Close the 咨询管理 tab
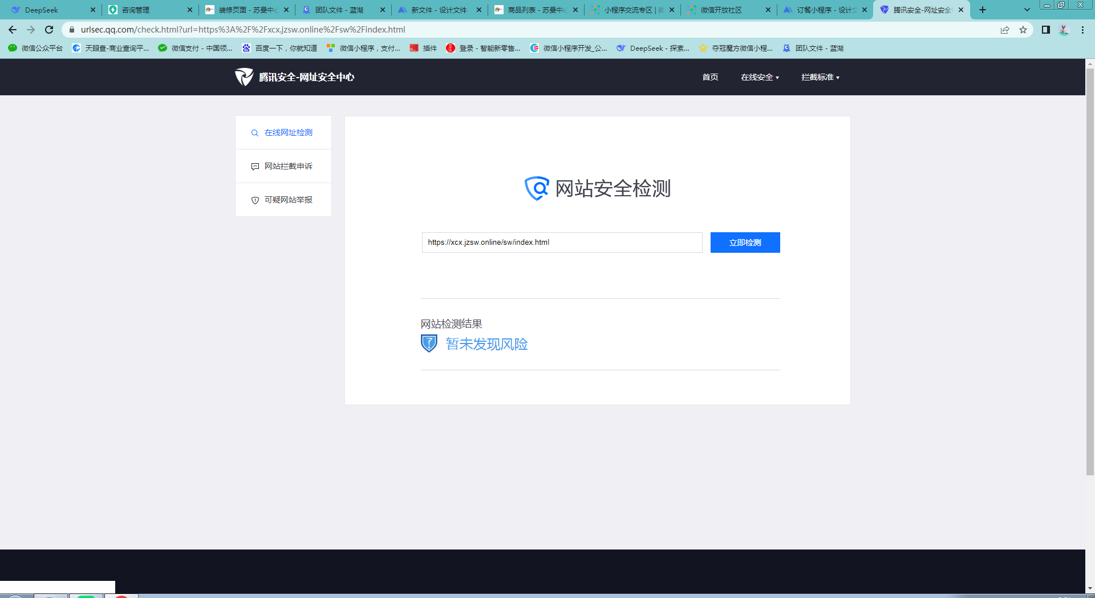Image resolution: width=1095 pixels, height=598 pixels. (190, 10)
